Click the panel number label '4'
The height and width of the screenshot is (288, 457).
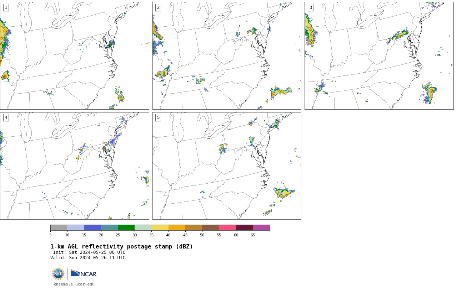tap(6, 117)
